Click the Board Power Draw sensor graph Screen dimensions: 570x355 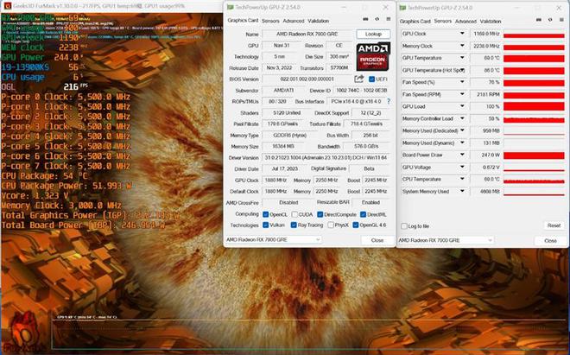click(x=534, y=155)
